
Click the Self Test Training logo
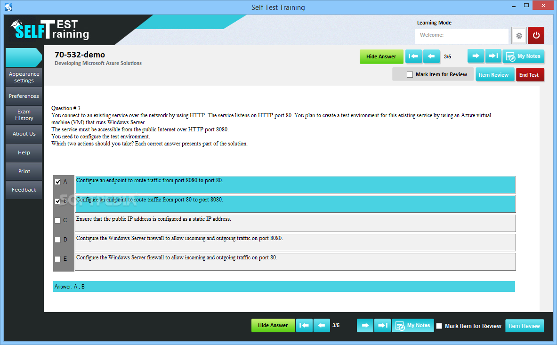pyautogui.click(x=50, y=30)
